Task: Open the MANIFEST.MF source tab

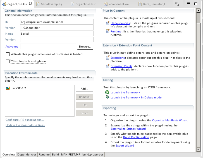Action: click(x=71, y=154)
